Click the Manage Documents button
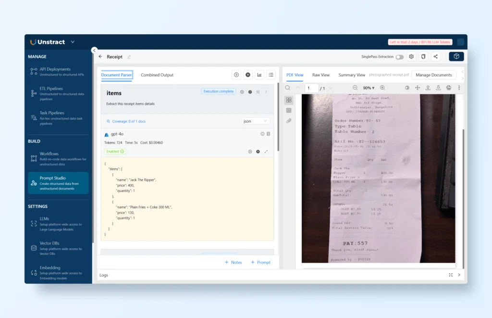 [433, 75]
